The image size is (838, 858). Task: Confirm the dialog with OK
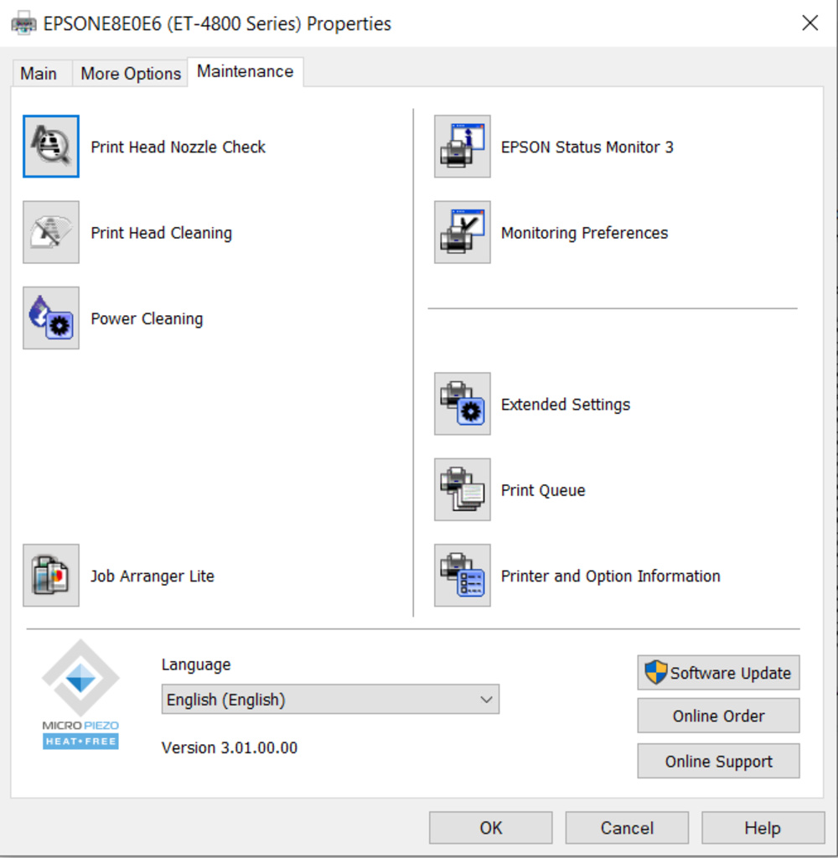tap(491, 828)
